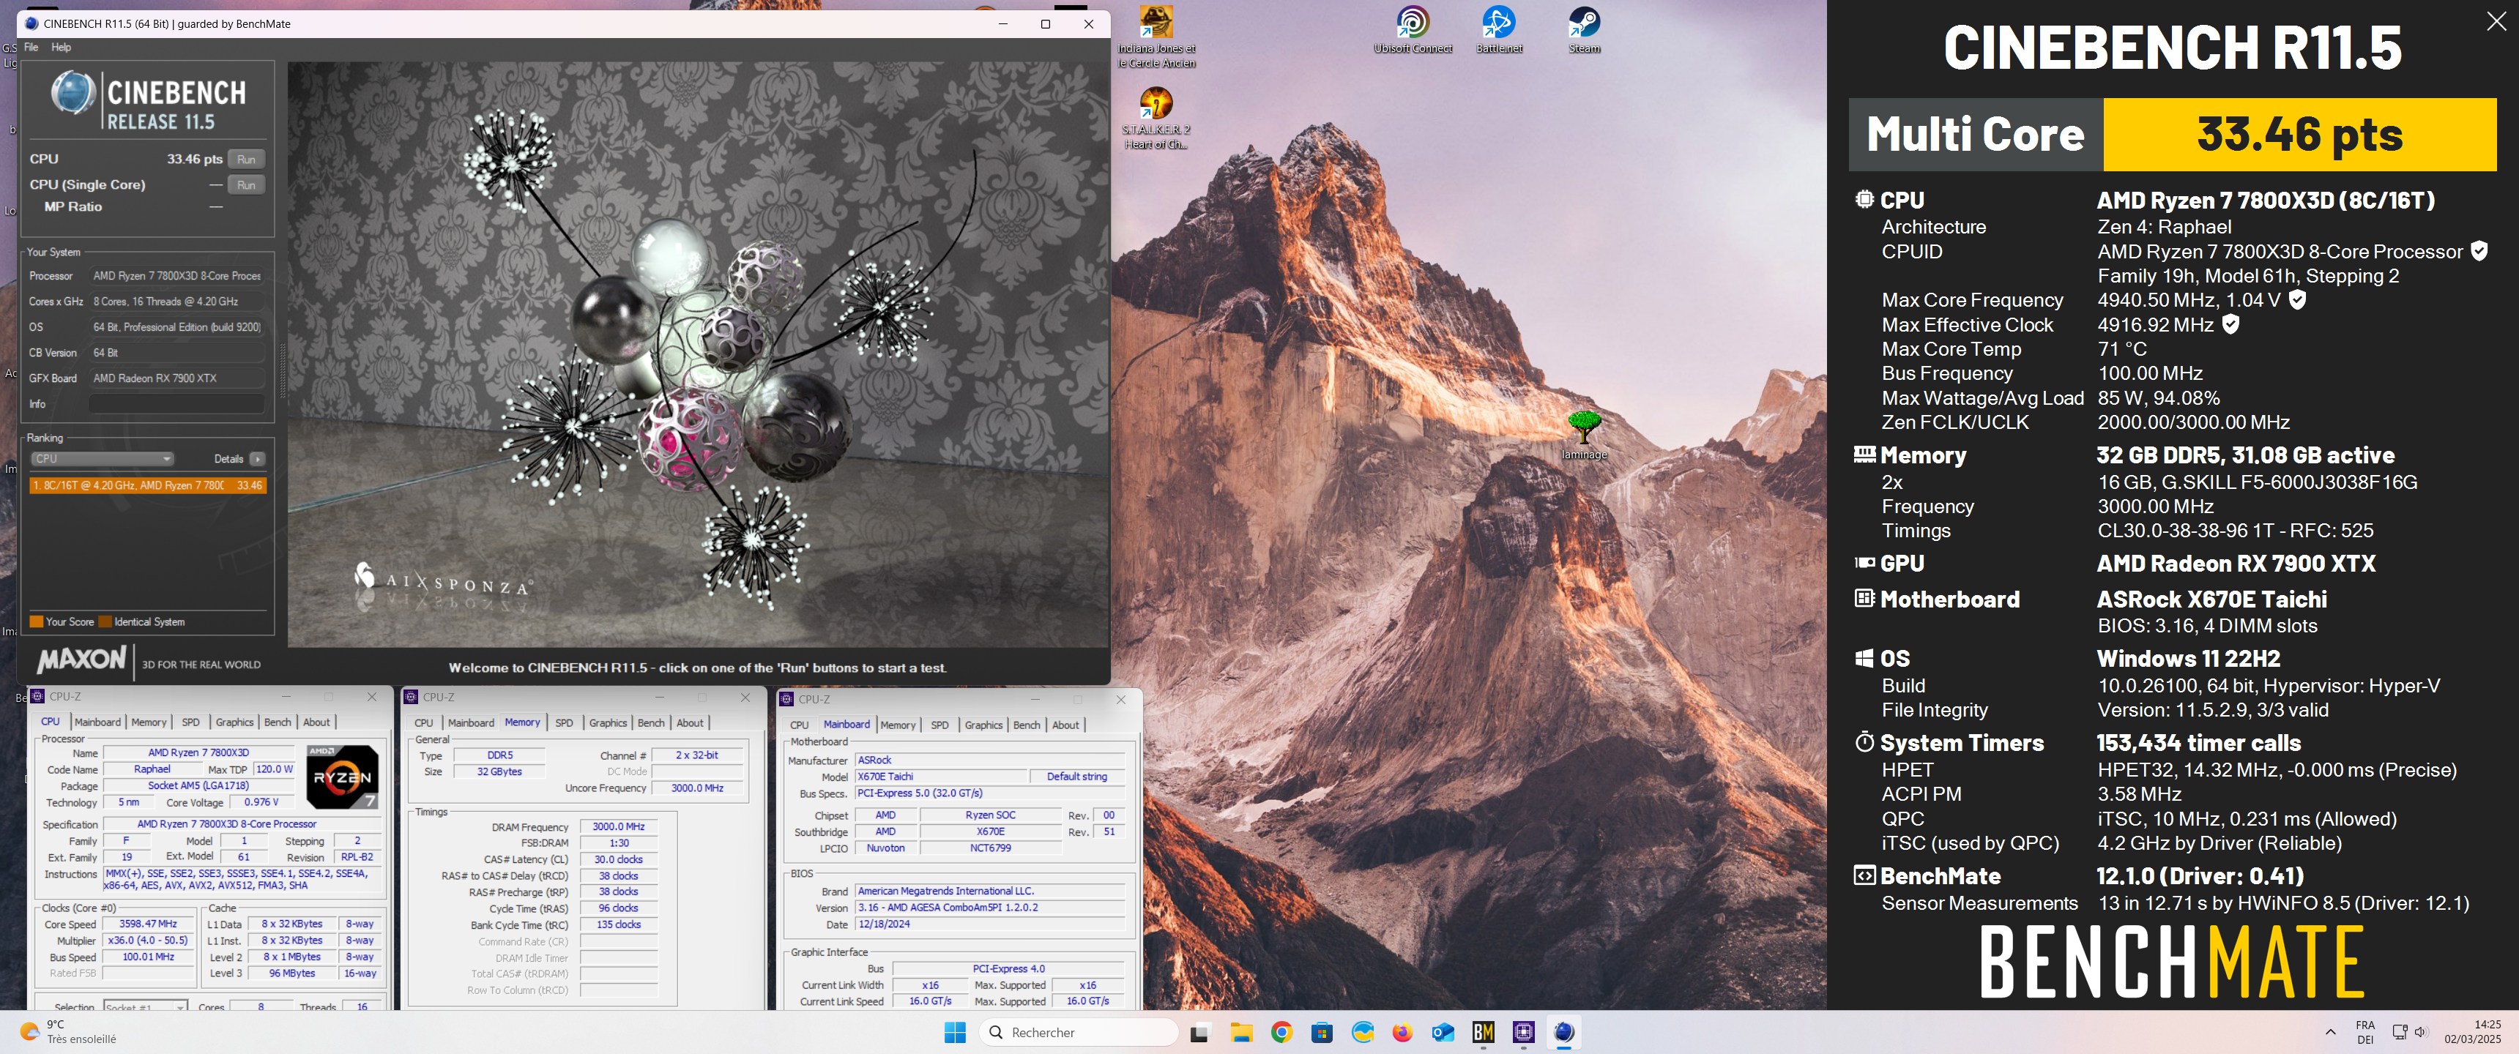This screenshot has width=2519, height=1054.
Task: Click the Ryzen 7 logo in CPU-Z
Action: coord(342,777)
